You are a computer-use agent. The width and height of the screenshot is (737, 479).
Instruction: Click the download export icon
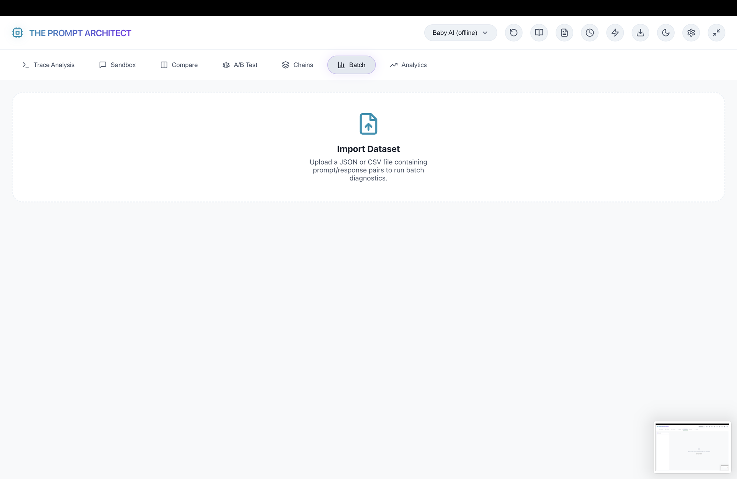coord(640,33)
